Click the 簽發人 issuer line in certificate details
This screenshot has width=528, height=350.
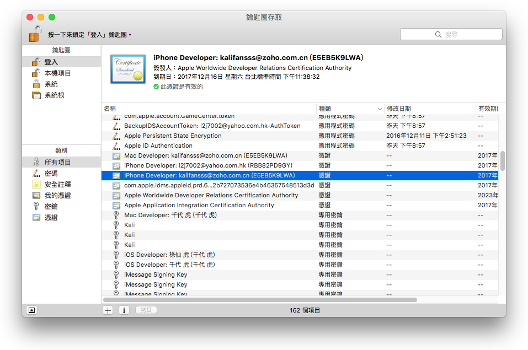pyautogui.click(x=252, y=68)
